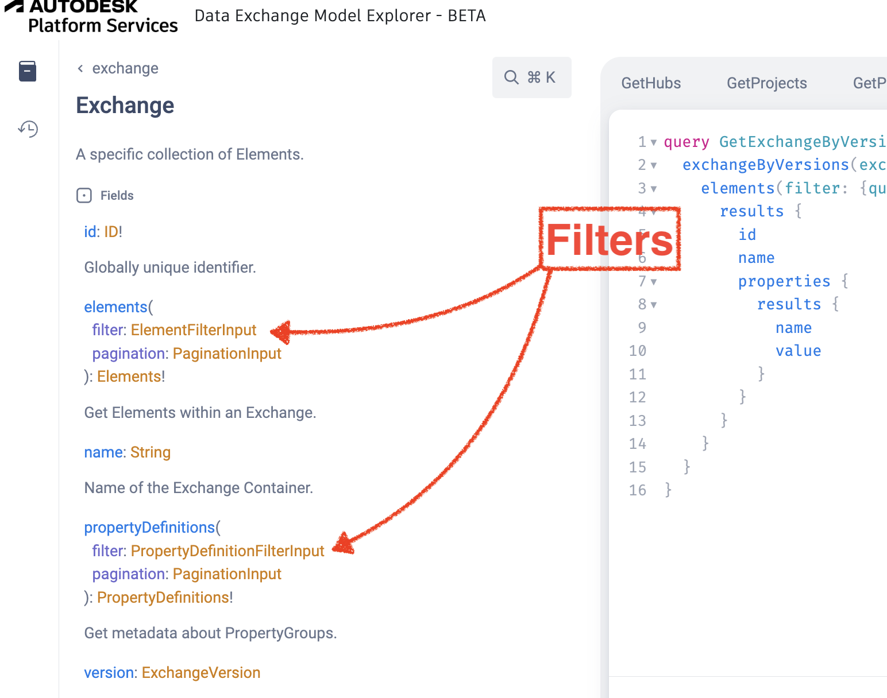Click 'Globally unique identifier.' text
887x698 pixels.
170,267
